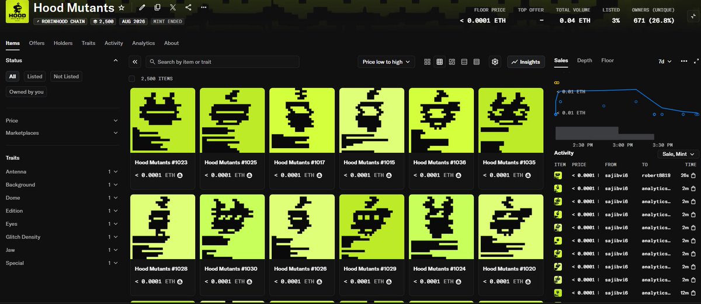Expand the Jaw trait filter
Image resolution: width=701 pixels, height=304 pixels.
tap(62, 250)
